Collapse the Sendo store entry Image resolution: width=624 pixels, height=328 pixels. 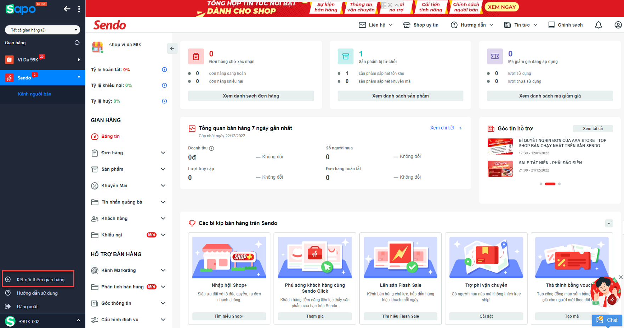[x=79, y=77]
